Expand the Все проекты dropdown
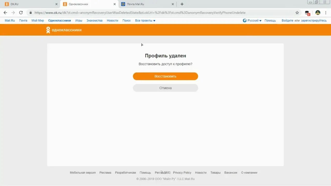 pos(145,20)
